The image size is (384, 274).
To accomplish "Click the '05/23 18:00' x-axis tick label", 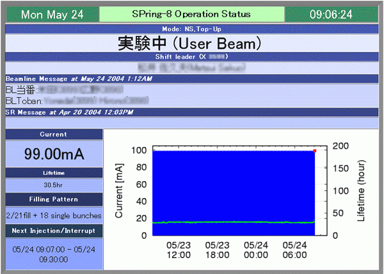I will [217, 250].
